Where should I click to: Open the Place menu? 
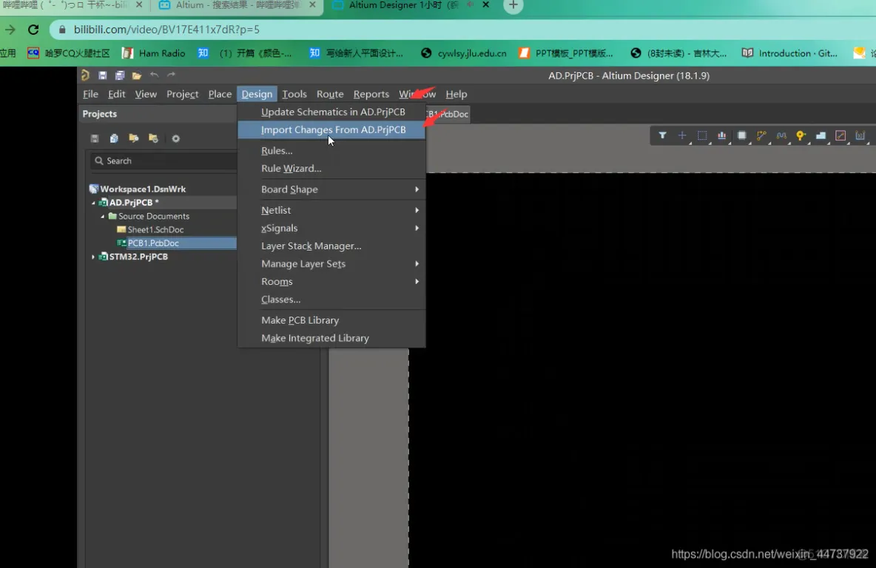220,94
